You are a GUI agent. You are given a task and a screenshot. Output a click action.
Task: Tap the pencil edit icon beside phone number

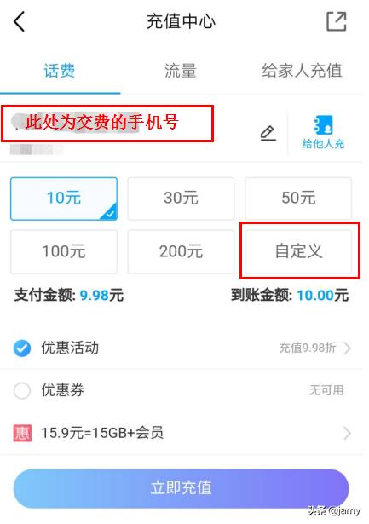click(x=268, y=133)
